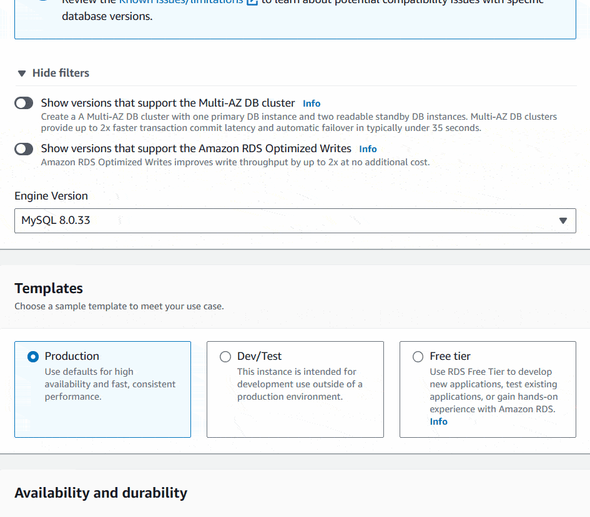Click external-link icon beside Known issues link
This screenshot has height=517, width=590.
tap(252, 2)
